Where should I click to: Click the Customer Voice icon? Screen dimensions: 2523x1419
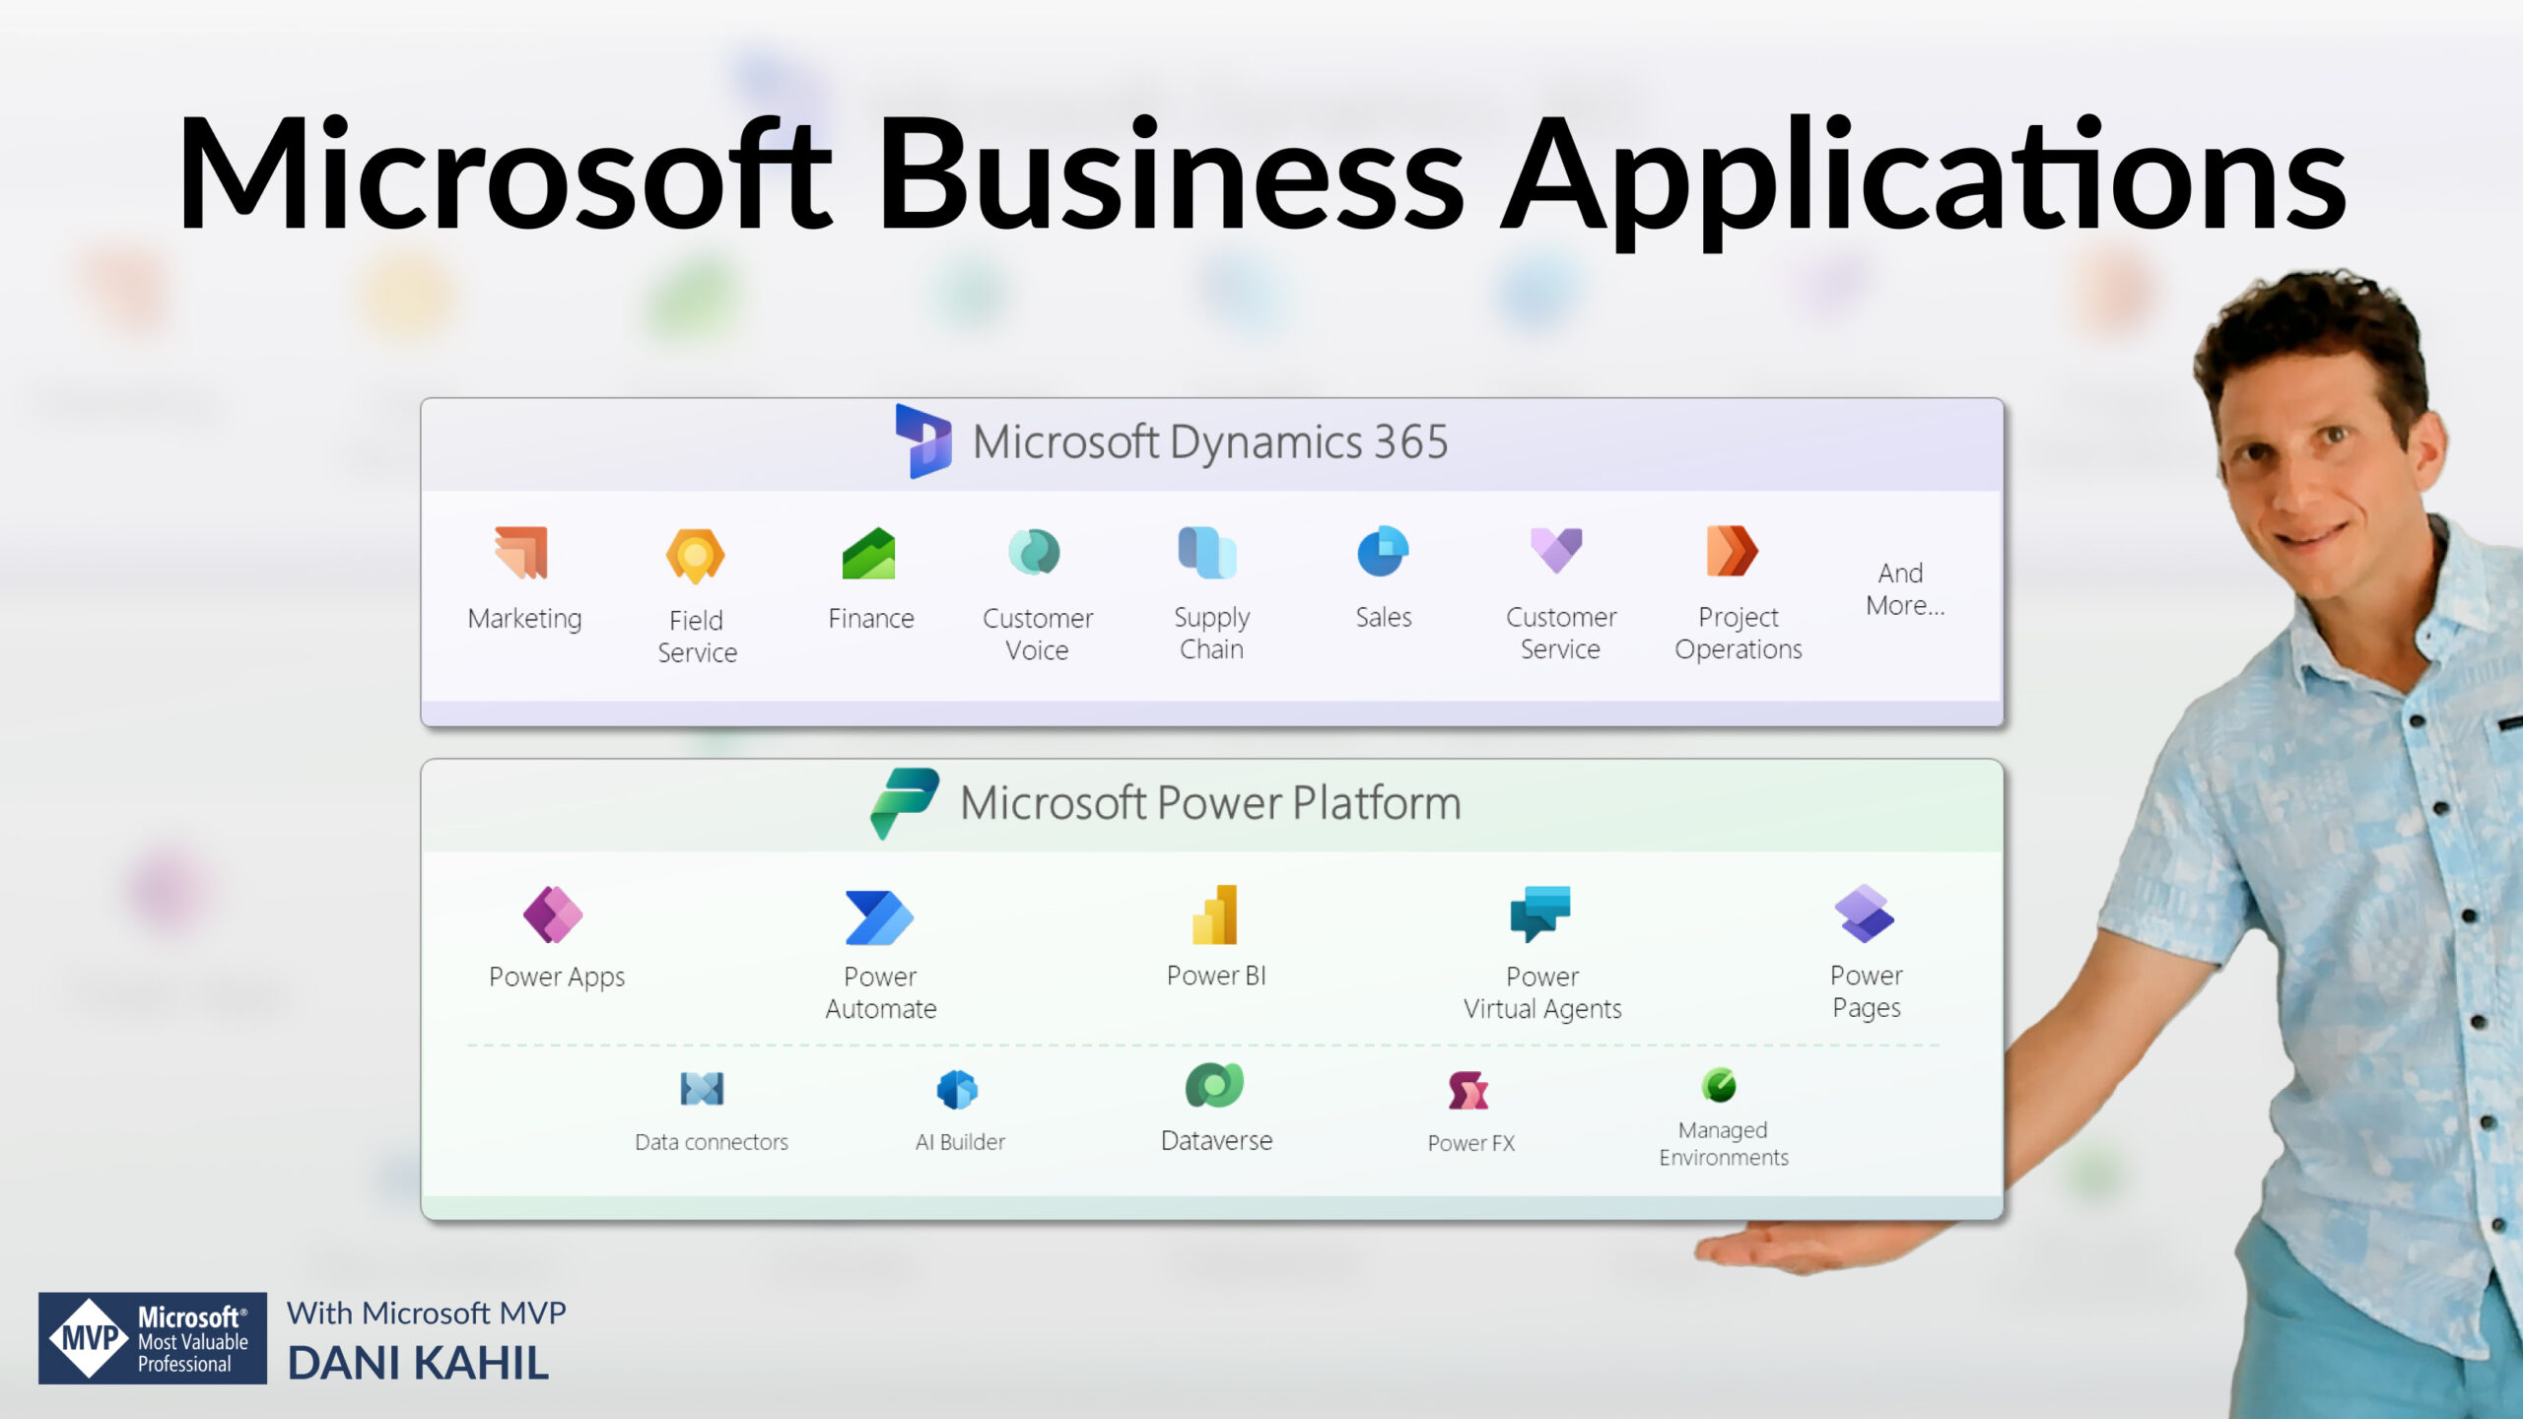pyautogui.click(x=1035, y=553)
